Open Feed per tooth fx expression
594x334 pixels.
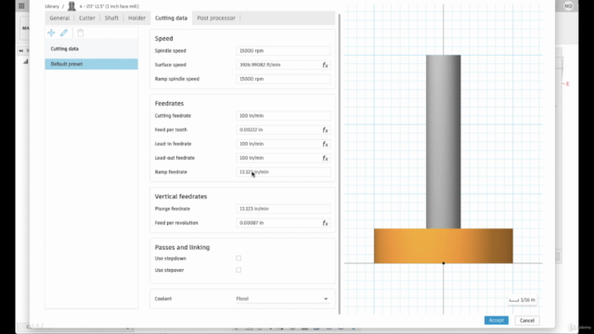(325, 130)
